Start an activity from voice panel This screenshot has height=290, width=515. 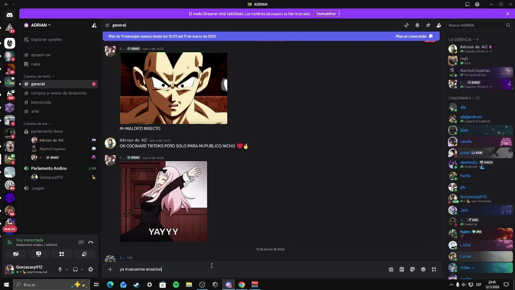click(62, 254)
